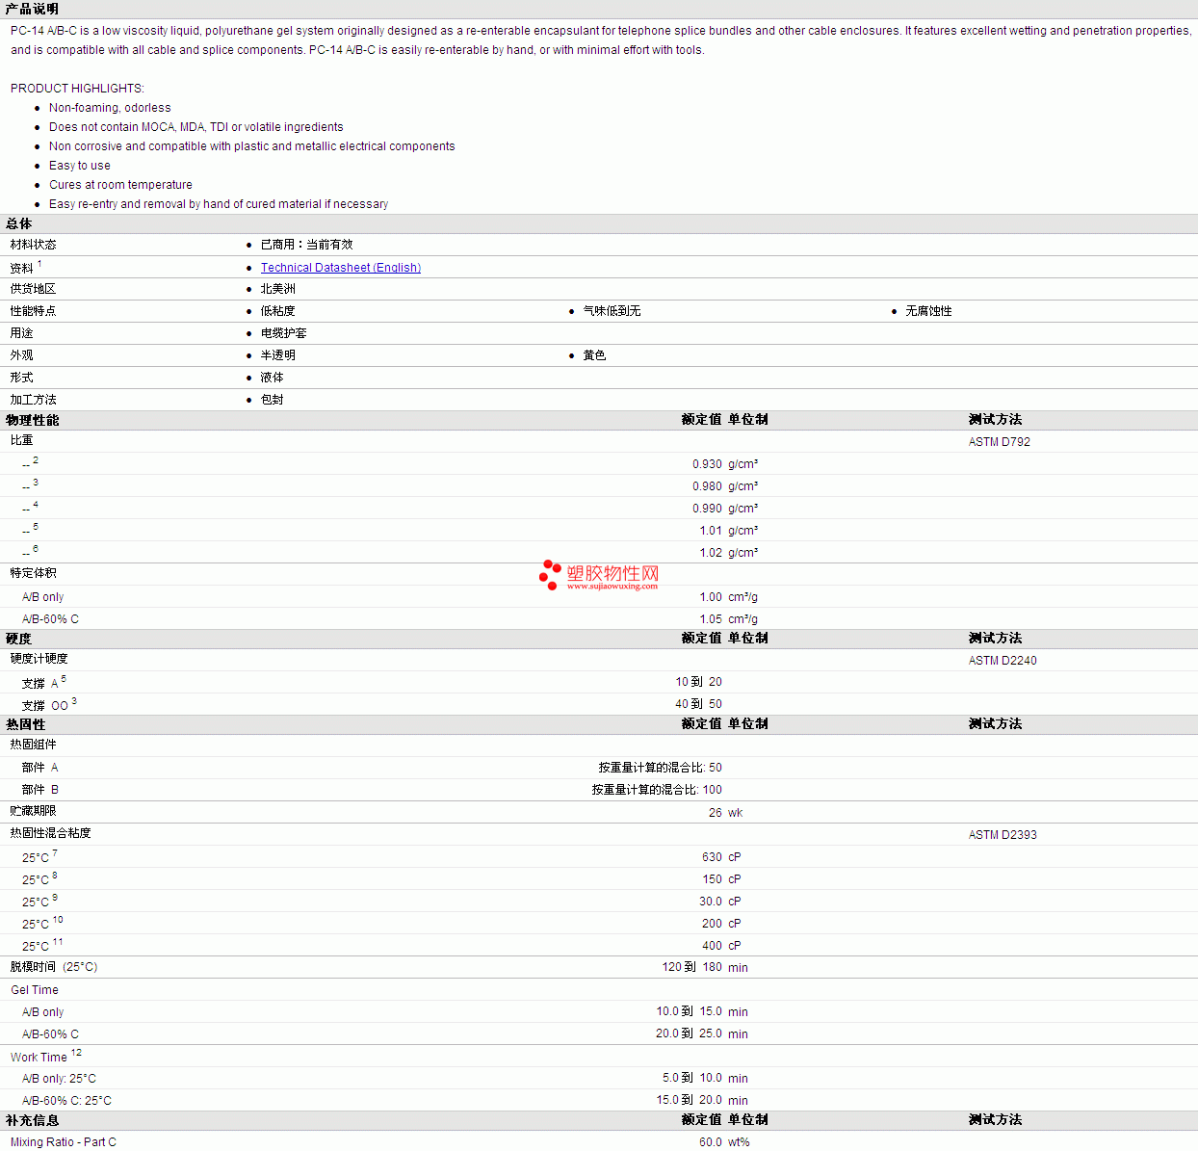Click the '液体' form value
The image size is (1198, 1151).
coord(273,378)
